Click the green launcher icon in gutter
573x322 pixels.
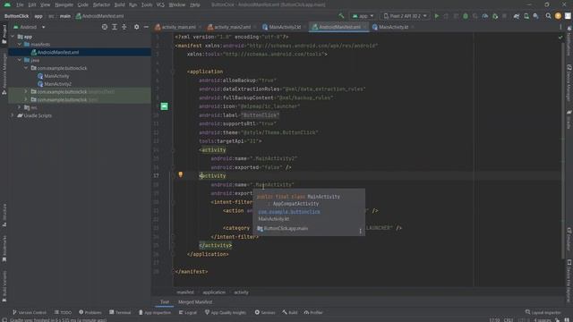(165, 106)
